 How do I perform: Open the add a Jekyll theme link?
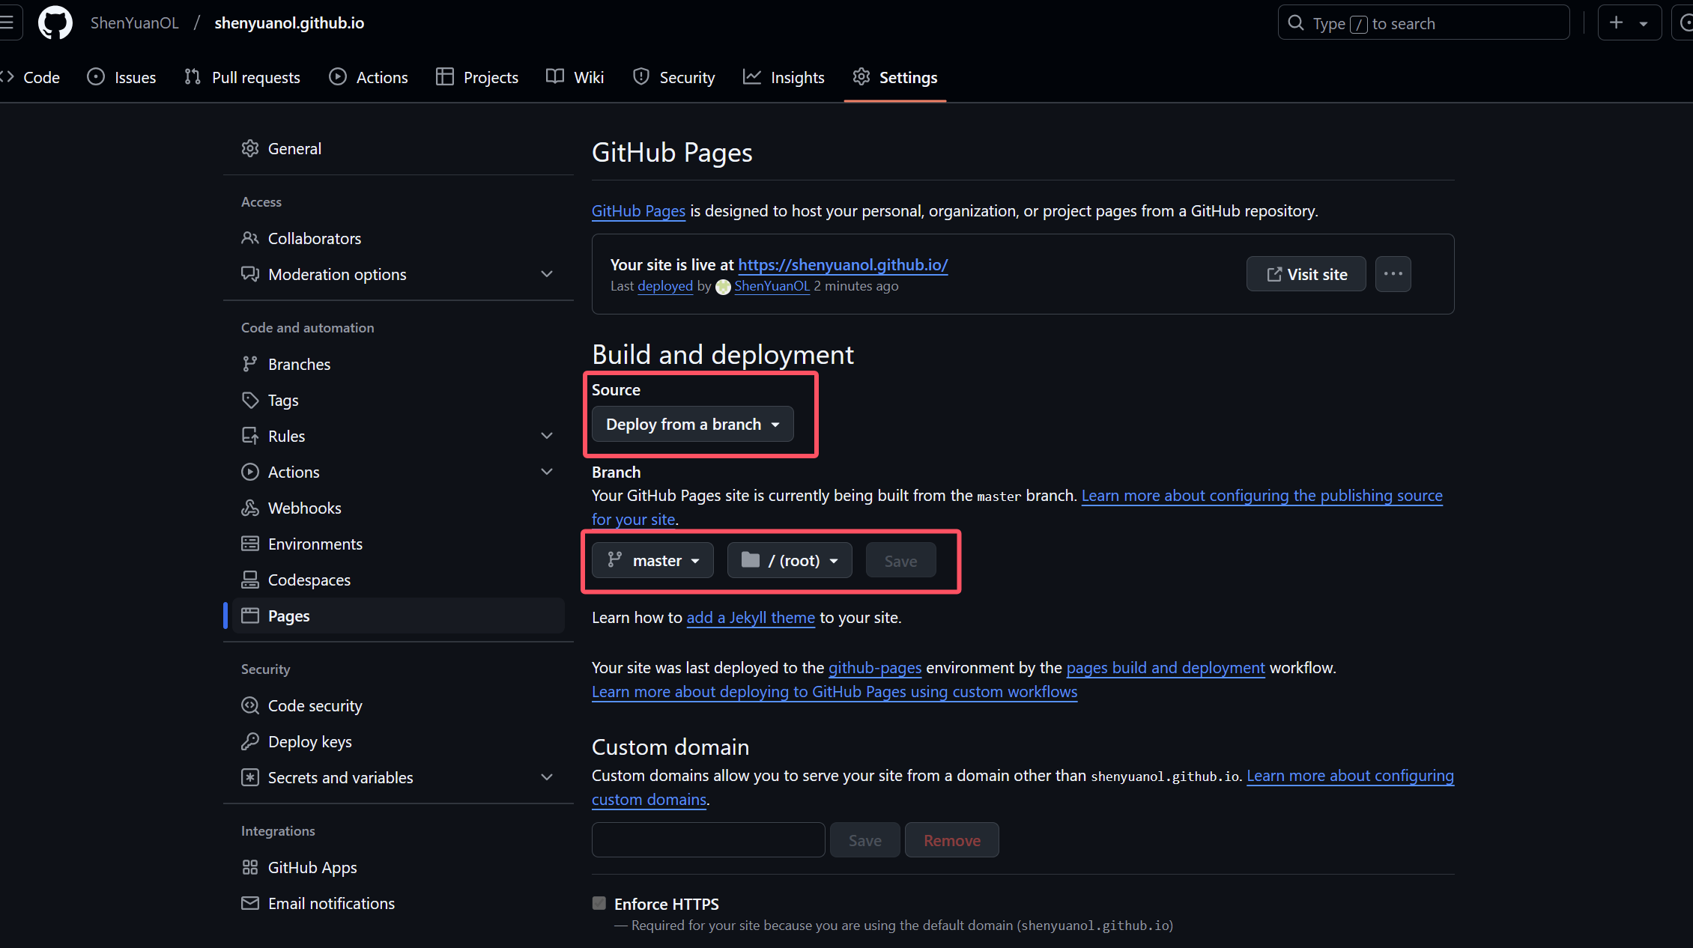[751, 618]
